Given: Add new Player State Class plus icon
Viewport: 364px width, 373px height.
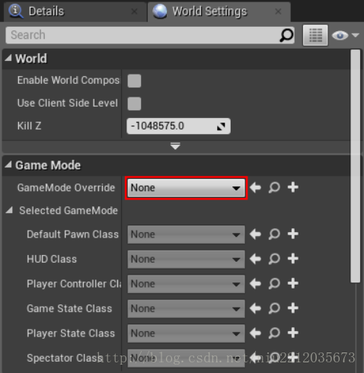Looking at the screenshot, I should (x=293, y=333).
